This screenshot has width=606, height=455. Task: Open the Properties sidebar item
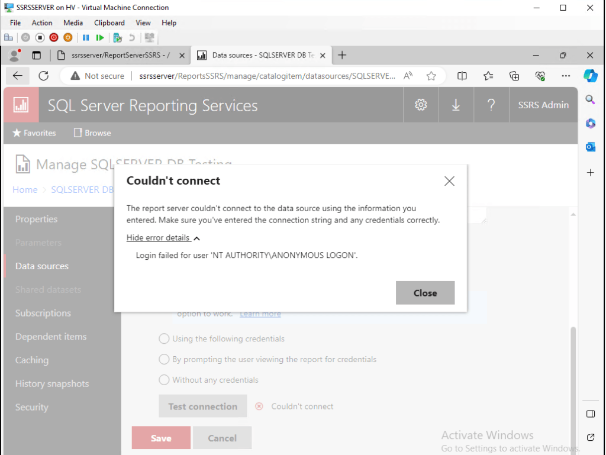[36, 219]
